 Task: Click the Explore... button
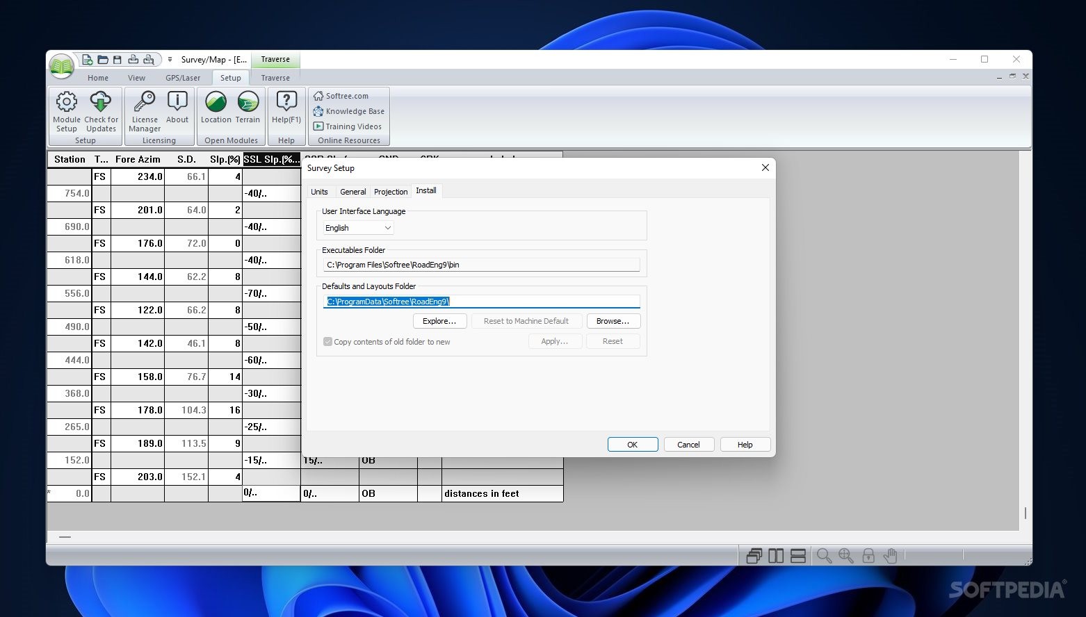click(439, 321)
